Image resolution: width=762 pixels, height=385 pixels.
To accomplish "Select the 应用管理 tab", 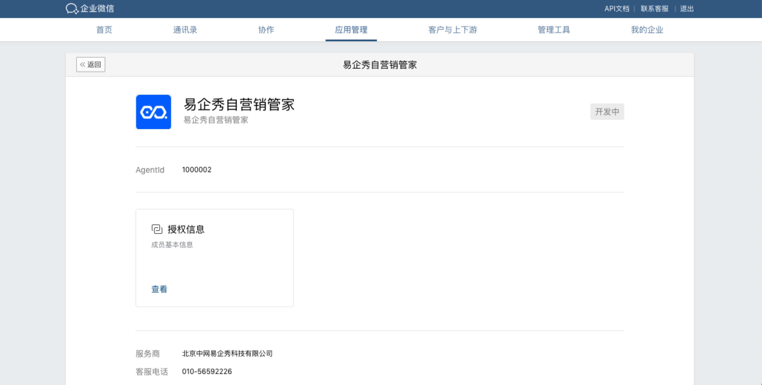I will coord(351,30).
